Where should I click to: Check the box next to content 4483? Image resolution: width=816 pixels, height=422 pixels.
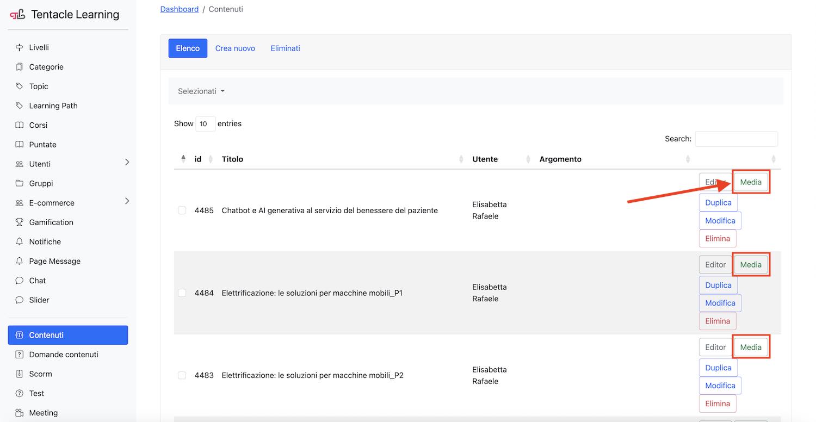tap(182, 375)
